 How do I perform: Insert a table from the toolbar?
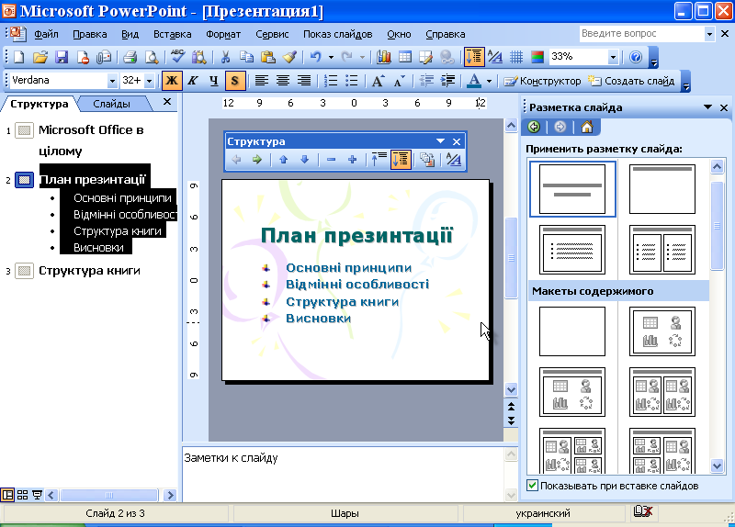click(405, 57)
